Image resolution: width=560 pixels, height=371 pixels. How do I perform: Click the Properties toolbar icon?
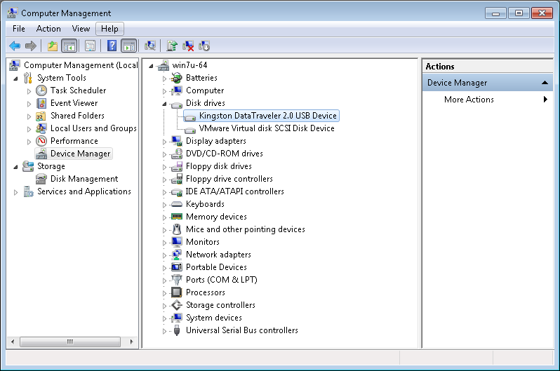click(x=90, y=46)
